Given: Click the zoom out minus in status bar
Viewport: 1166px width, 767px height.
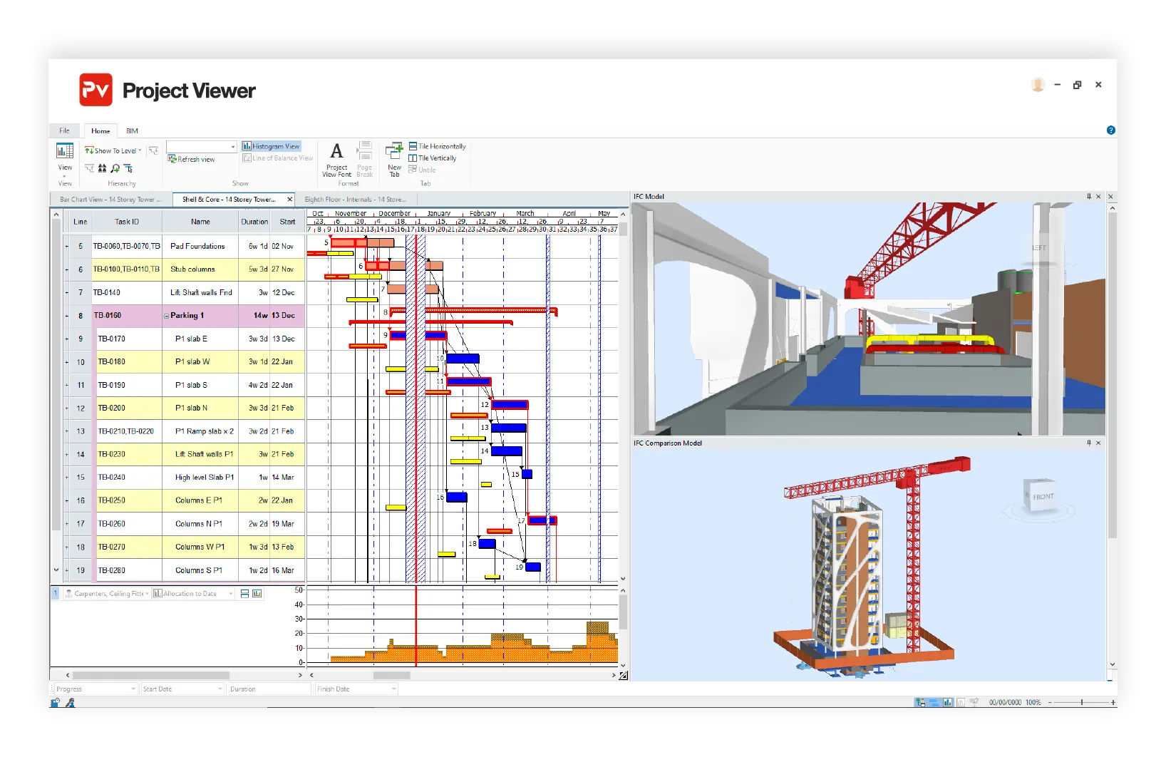Looking at the screenshot, I should [x=1049, y=702].
